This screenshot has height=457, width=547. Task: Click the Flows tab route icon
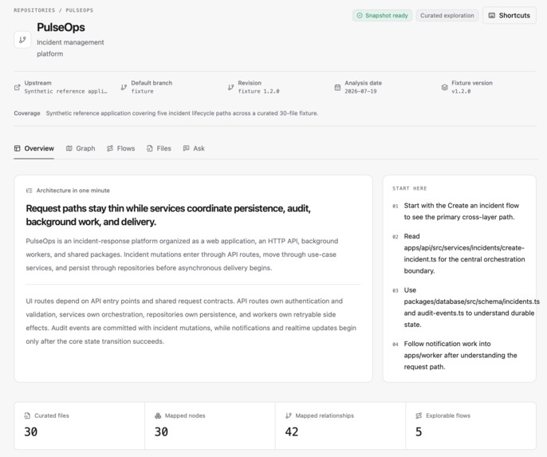pyautogui.click(x=110, y=148)
